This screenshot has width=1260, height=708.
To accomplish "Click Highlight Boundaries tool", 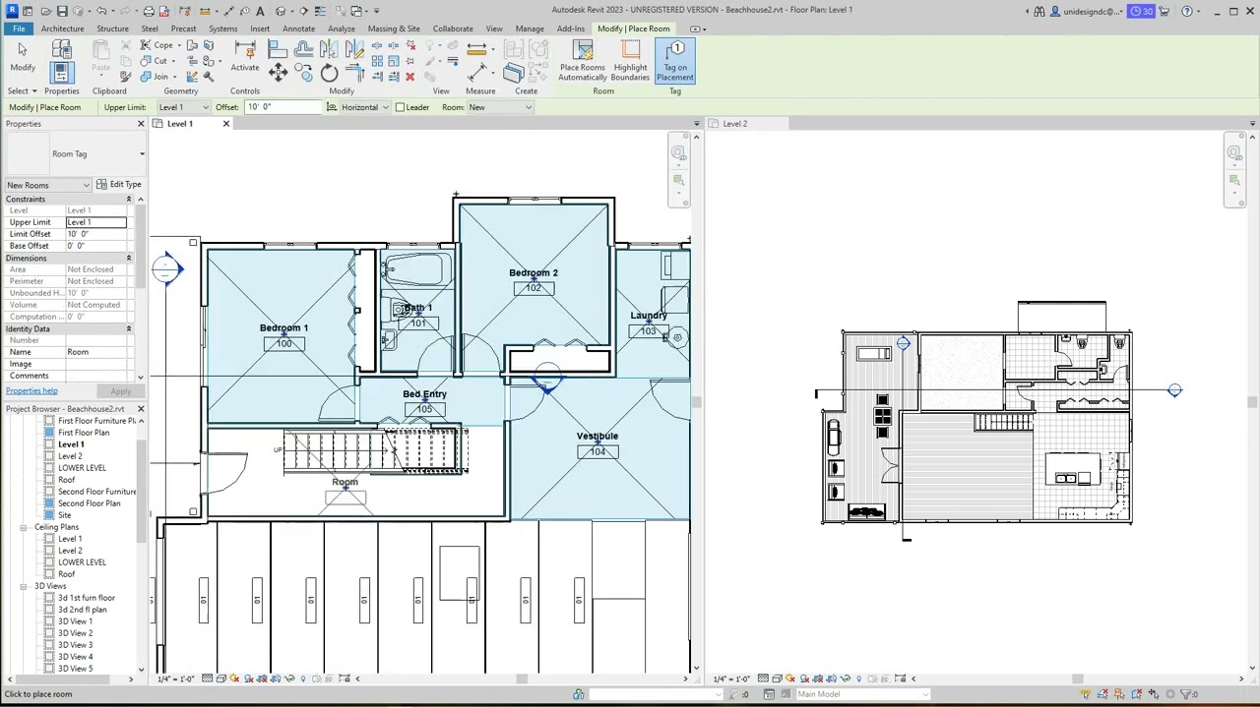I will coord(630,61).
